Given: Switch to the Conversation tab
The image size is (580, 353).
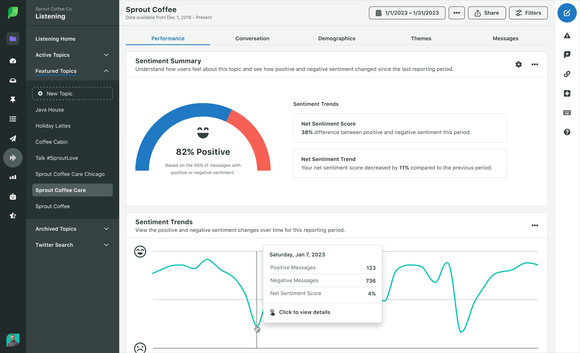Looking at the screenshot, I should tap(252, 38).
